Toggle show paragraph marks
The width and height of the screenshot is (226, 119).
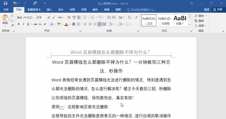136,18
